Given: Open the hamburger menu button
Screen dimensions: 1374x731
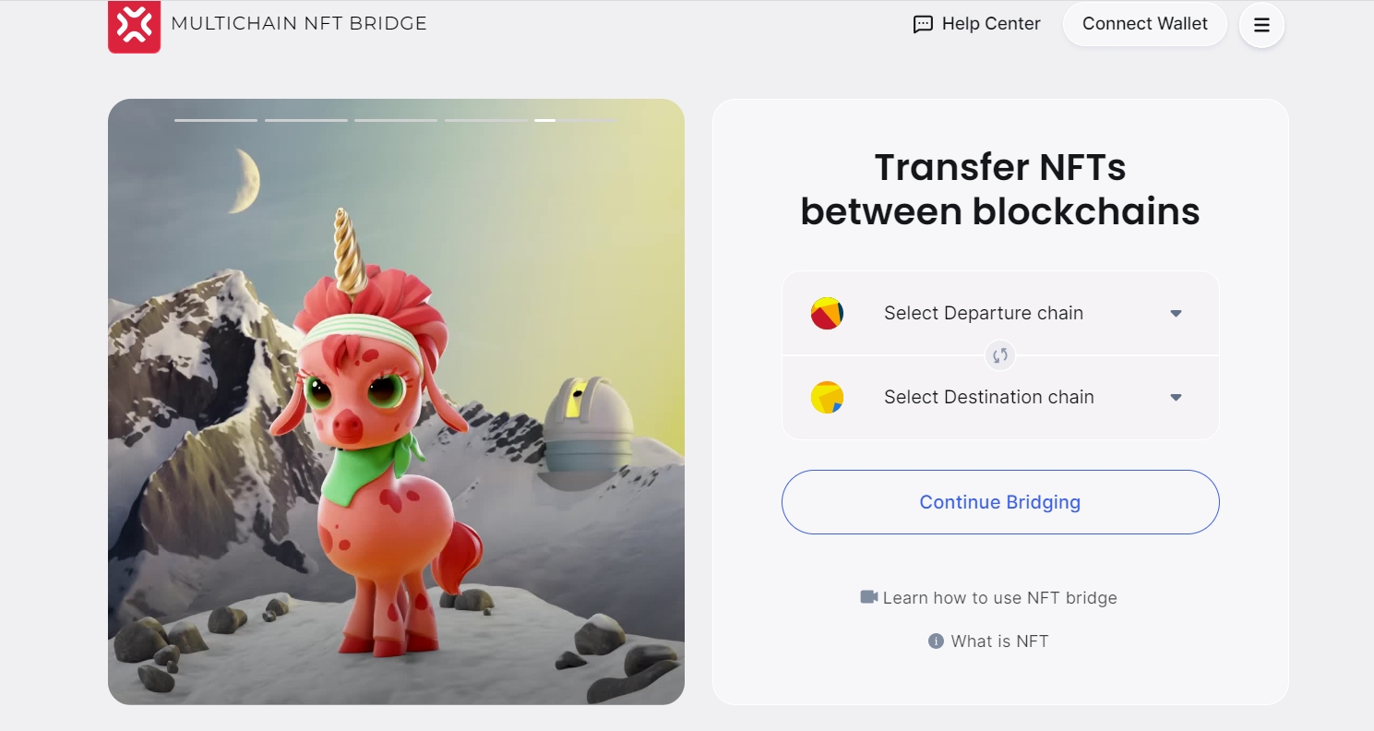Looking at the screenshot, I should click(1261, 25).
